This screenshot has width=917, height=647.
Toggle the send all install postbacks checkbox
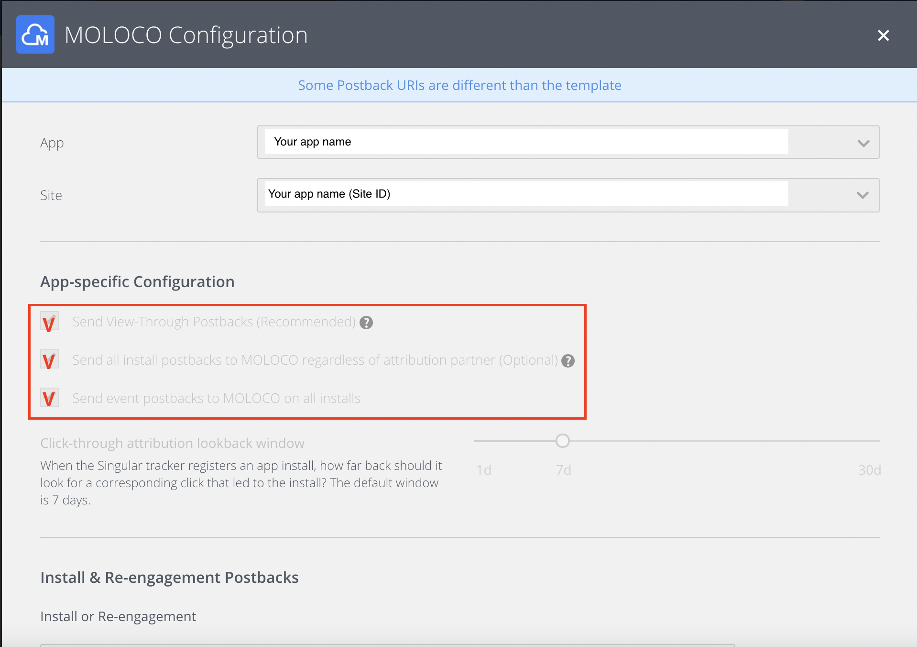[50, 360]
